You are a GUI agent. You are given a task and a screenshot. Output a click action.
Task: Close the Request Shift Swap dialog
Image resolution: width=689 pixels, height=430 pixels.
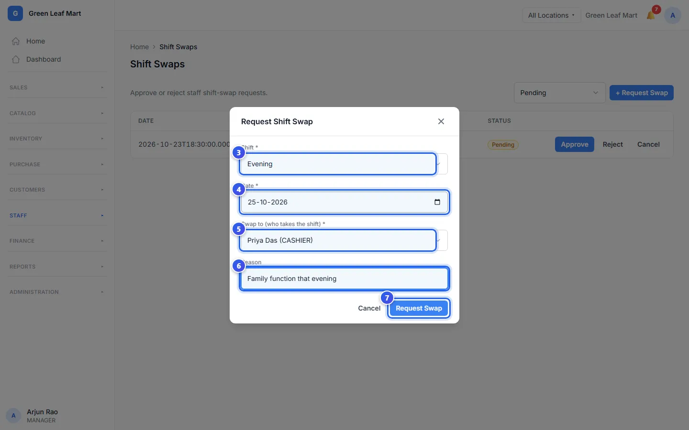[x=441, y=121]
